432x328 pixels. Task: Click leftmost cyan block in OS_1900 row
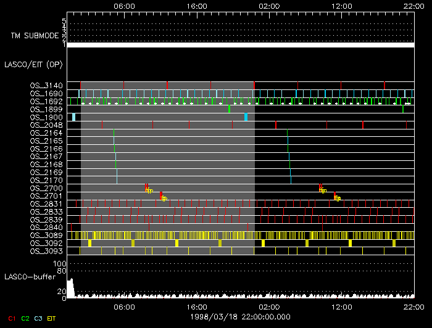coord(73,117)
